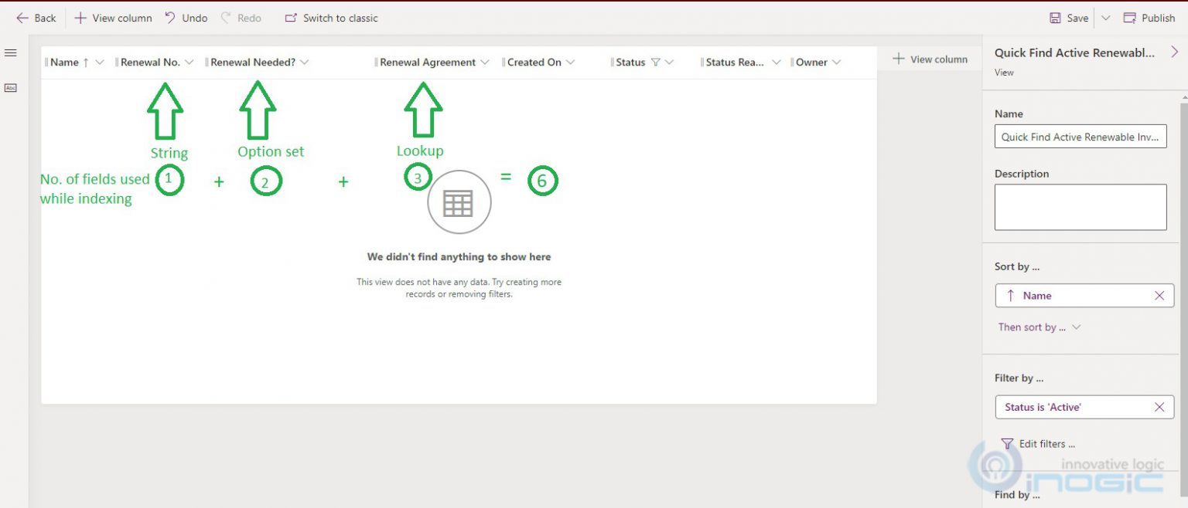
Task: Open the Save split-button dropdown arrow
Action: click(x=1106, y=17)
